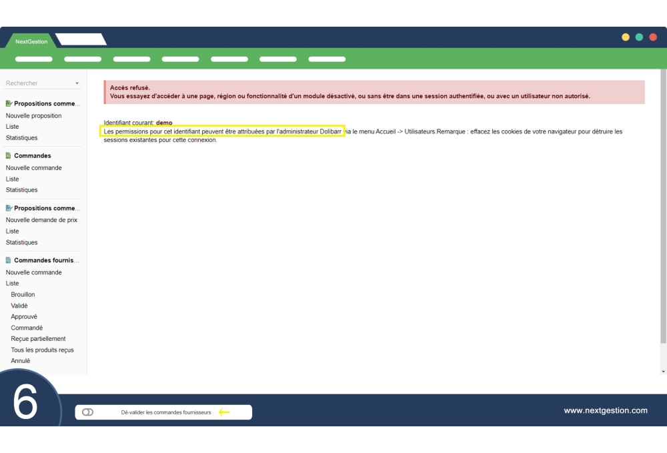Open Nouvelle proposition

(34, 115)
